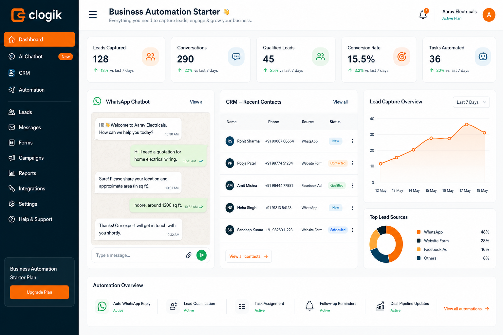The width and height of the screenshot is (503, 335).
Task: Click the Scheduled status badge
Action: pos(338,230)
